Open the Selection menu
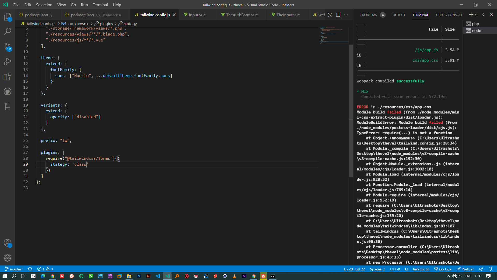Viewport: 497px width, 280px height. point(44,5)
